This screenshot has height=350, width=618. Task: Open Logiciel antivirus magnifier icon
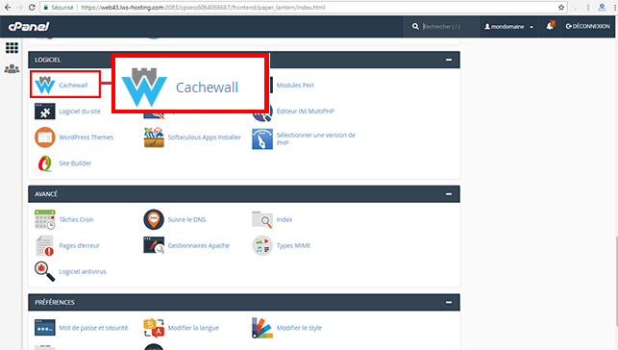pyautogui.click(x=44, y=271)
